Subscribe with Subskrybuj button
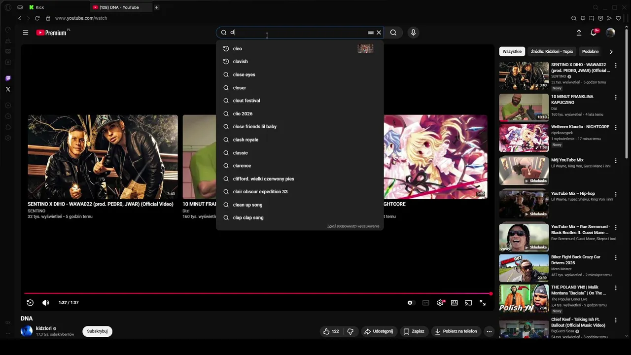Viewport: 631px width, 355px height. click(x=97, y=331)
